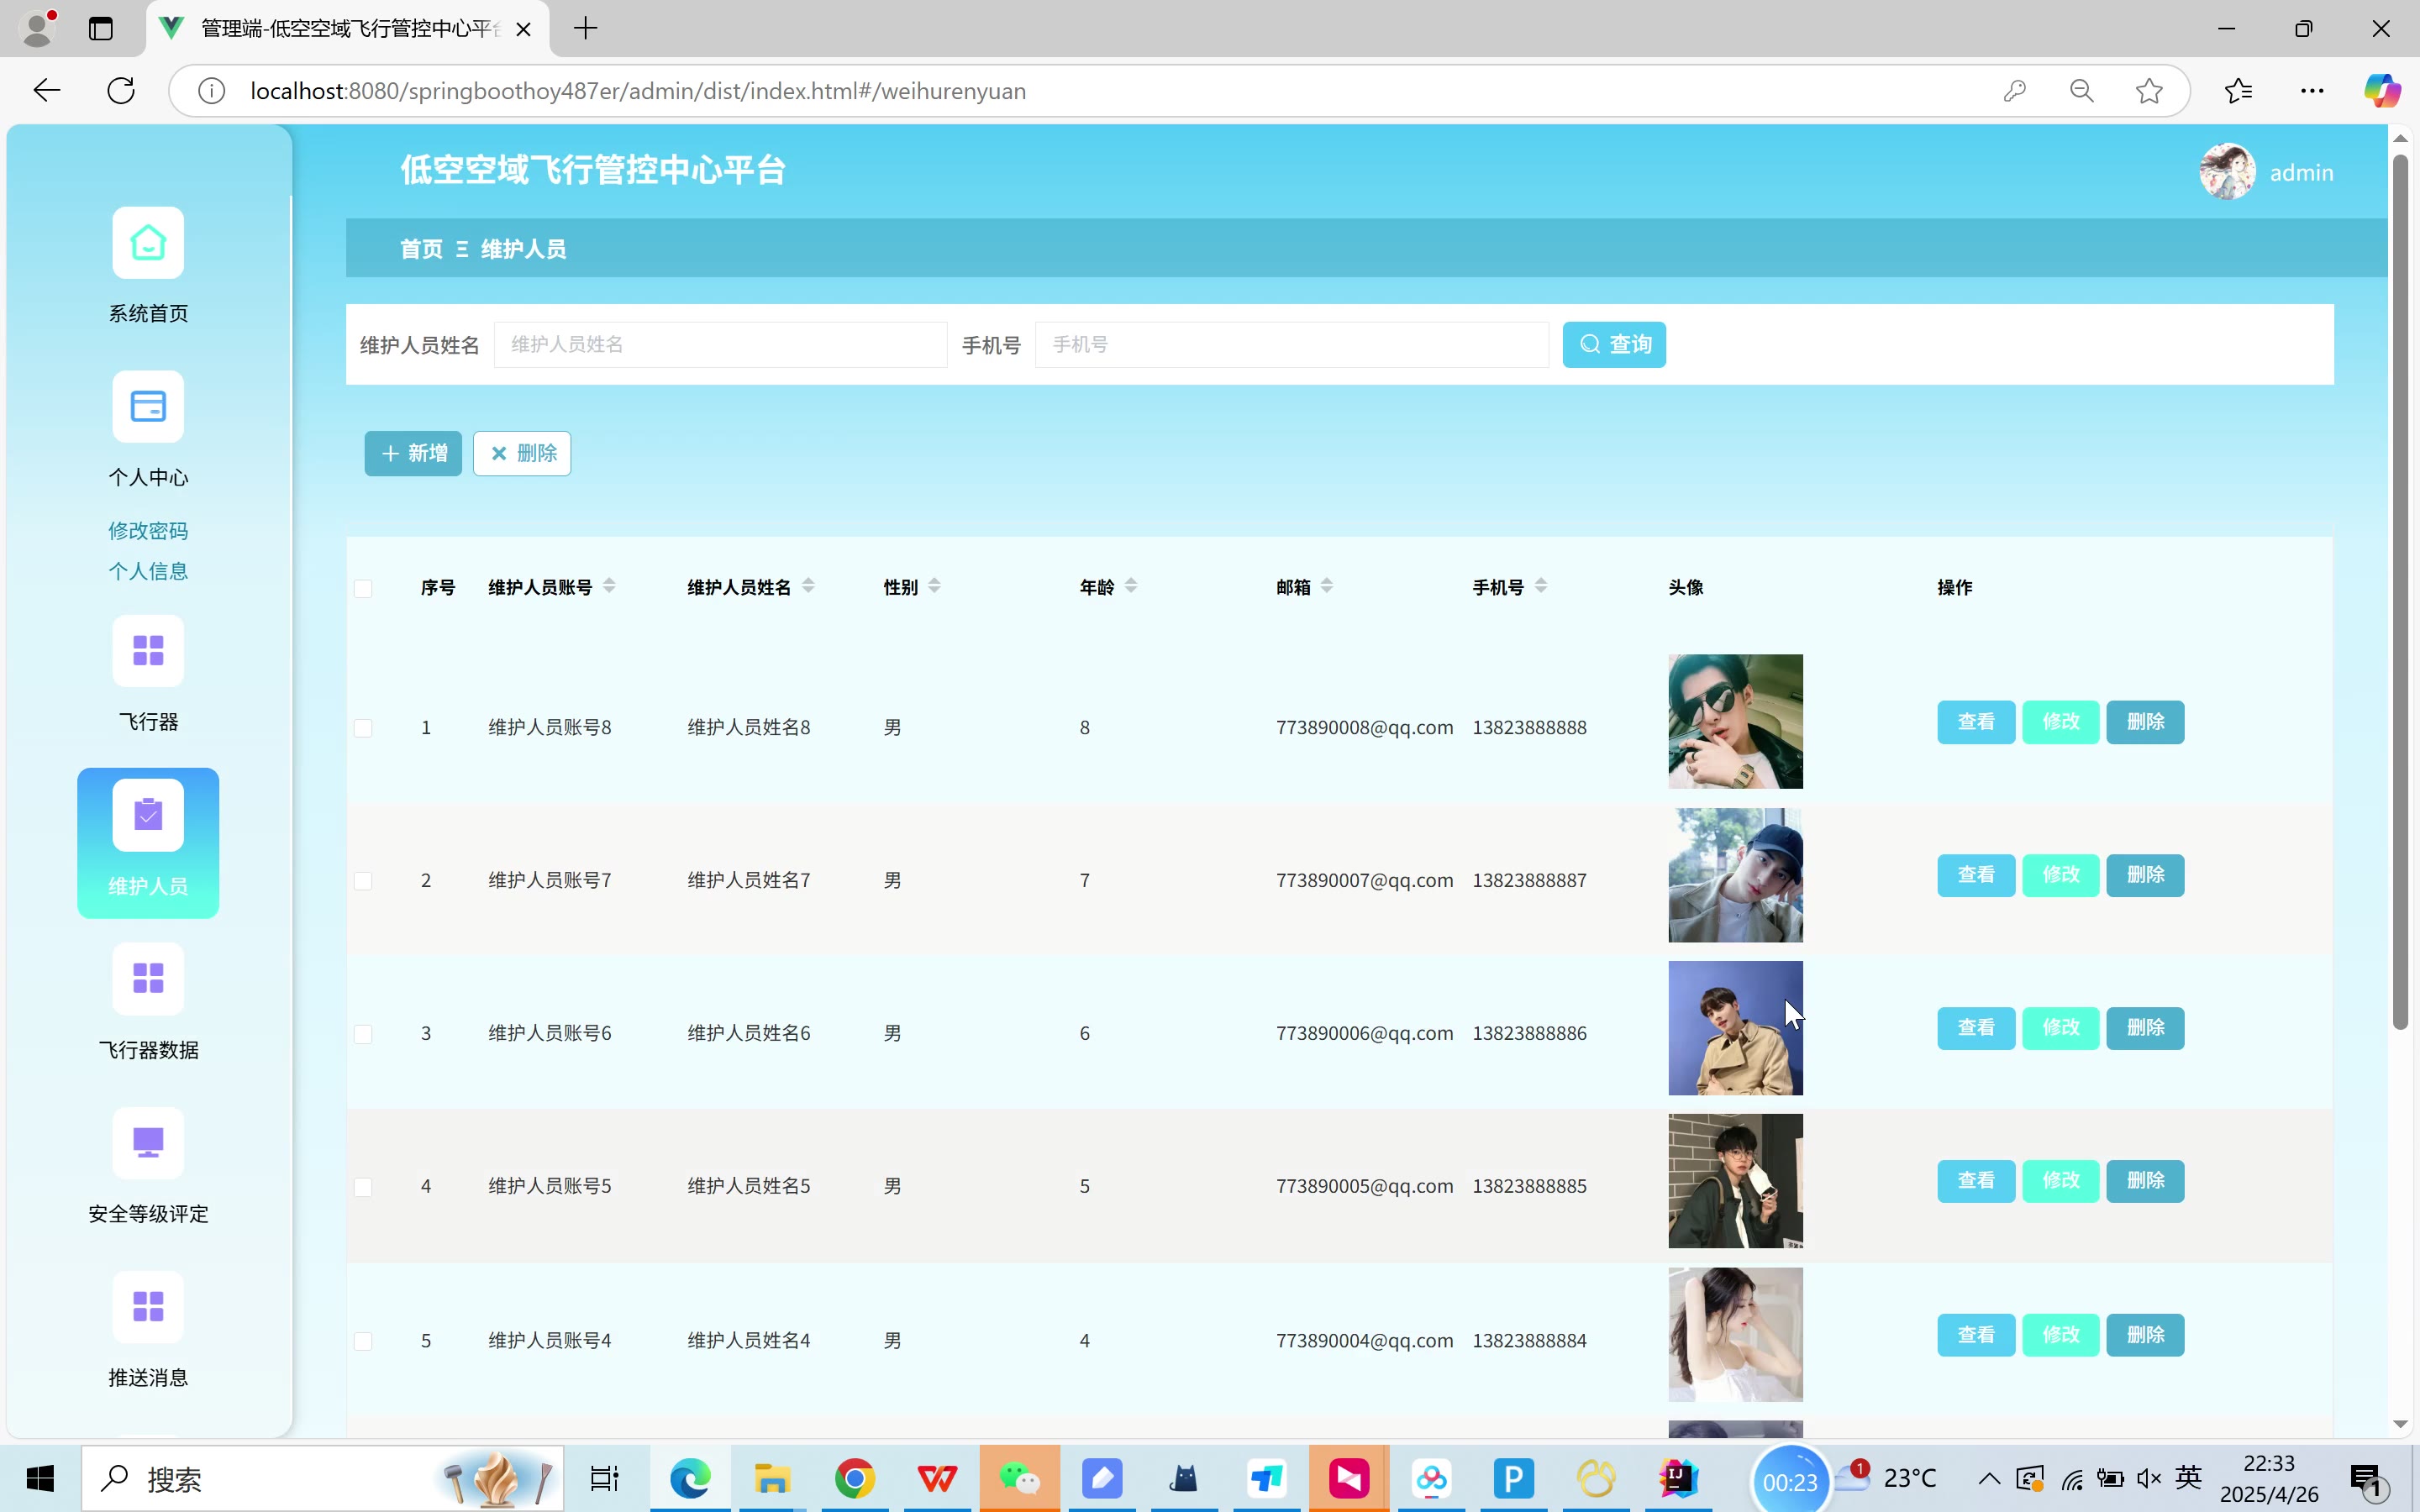Check the row for 维护人员账号6
Screen dimensions: 2420x1512
coord(363,1034)
